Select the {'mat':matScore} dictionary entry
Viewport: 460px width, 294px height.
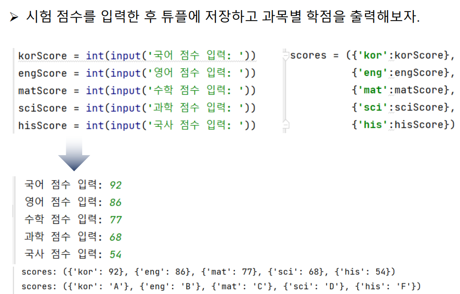403,90
